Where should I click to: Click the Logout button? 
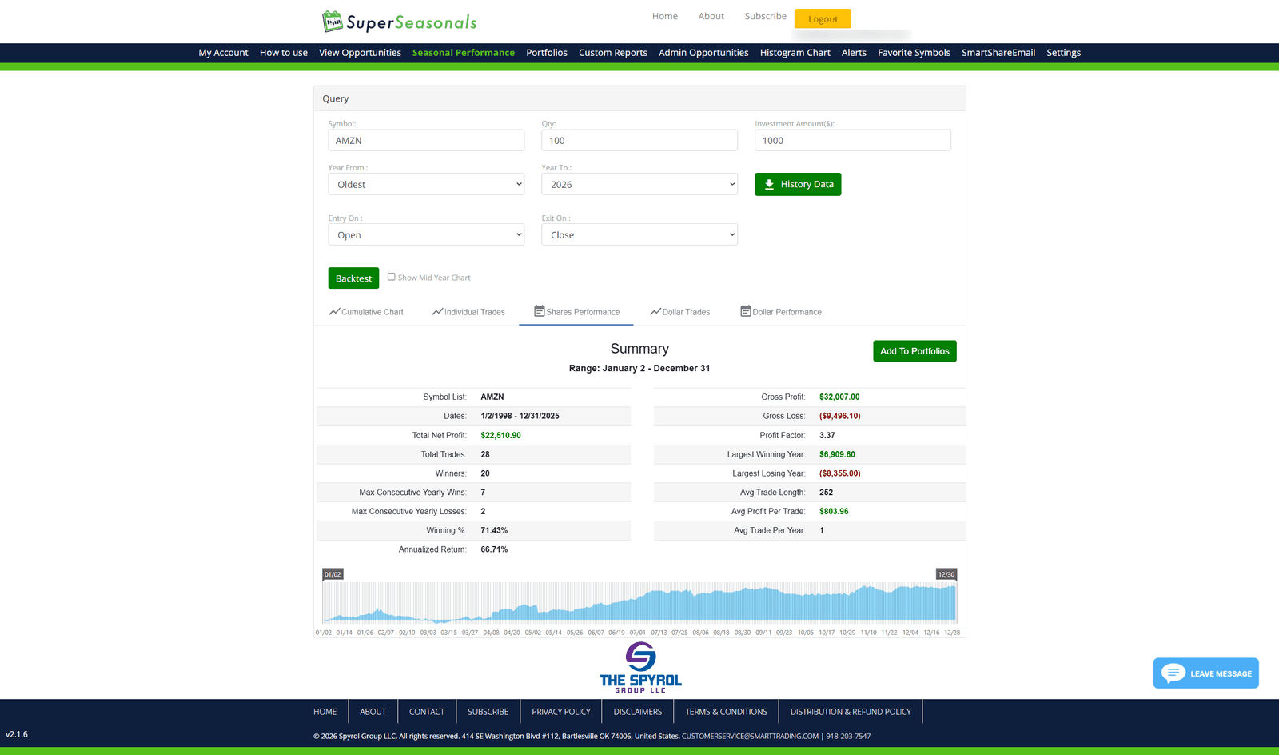coord(823,18)
